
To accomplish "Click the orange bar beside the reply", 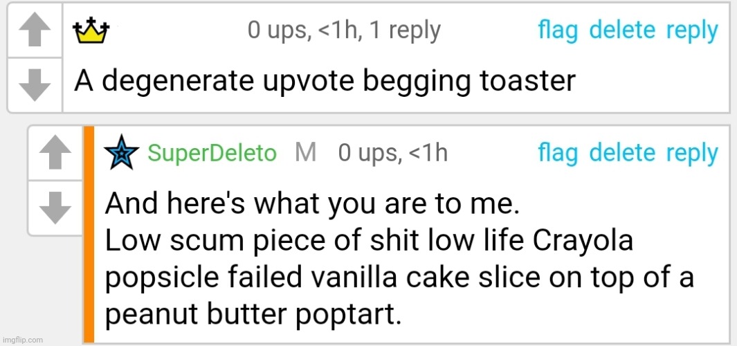I will pos(89,234).
